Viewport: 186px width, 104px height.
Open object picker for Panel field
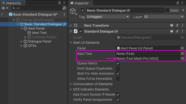tap(182, 48)
